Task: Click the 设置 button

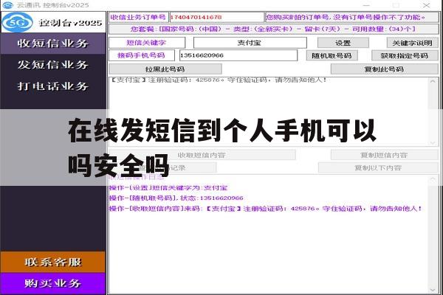Action: tap(343, 43)
